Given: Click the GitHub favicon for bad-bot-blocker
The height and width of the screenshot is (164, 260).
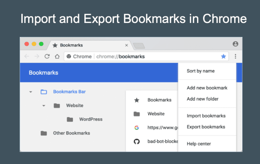Looking at the screenshot, I should (x=137, y=141).
